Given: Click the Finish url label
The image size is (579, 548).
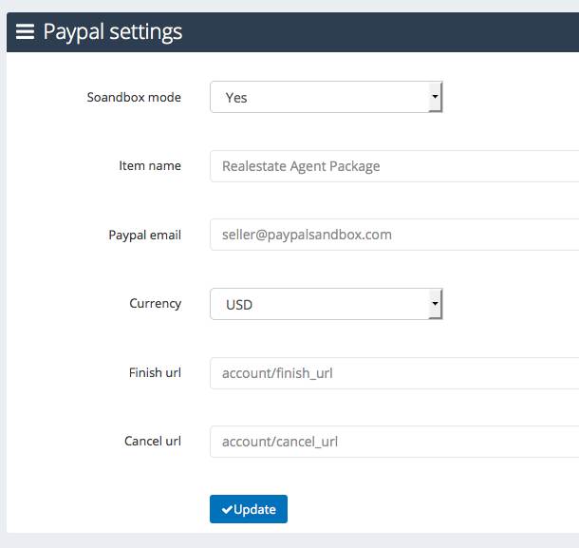Looking at the screenshot, I should tap(155, 372).
